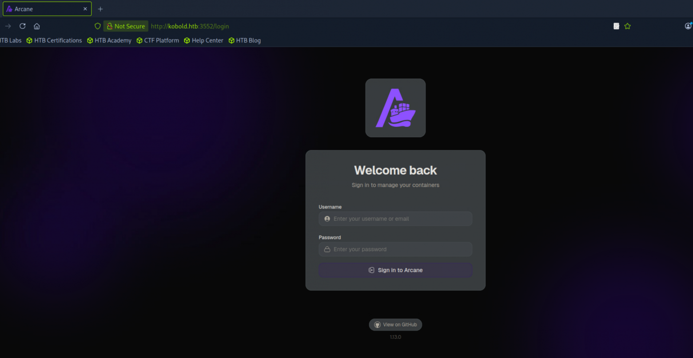Open the View on GitHub link
This screenshot has width=693, height=358.
(395, 324)
